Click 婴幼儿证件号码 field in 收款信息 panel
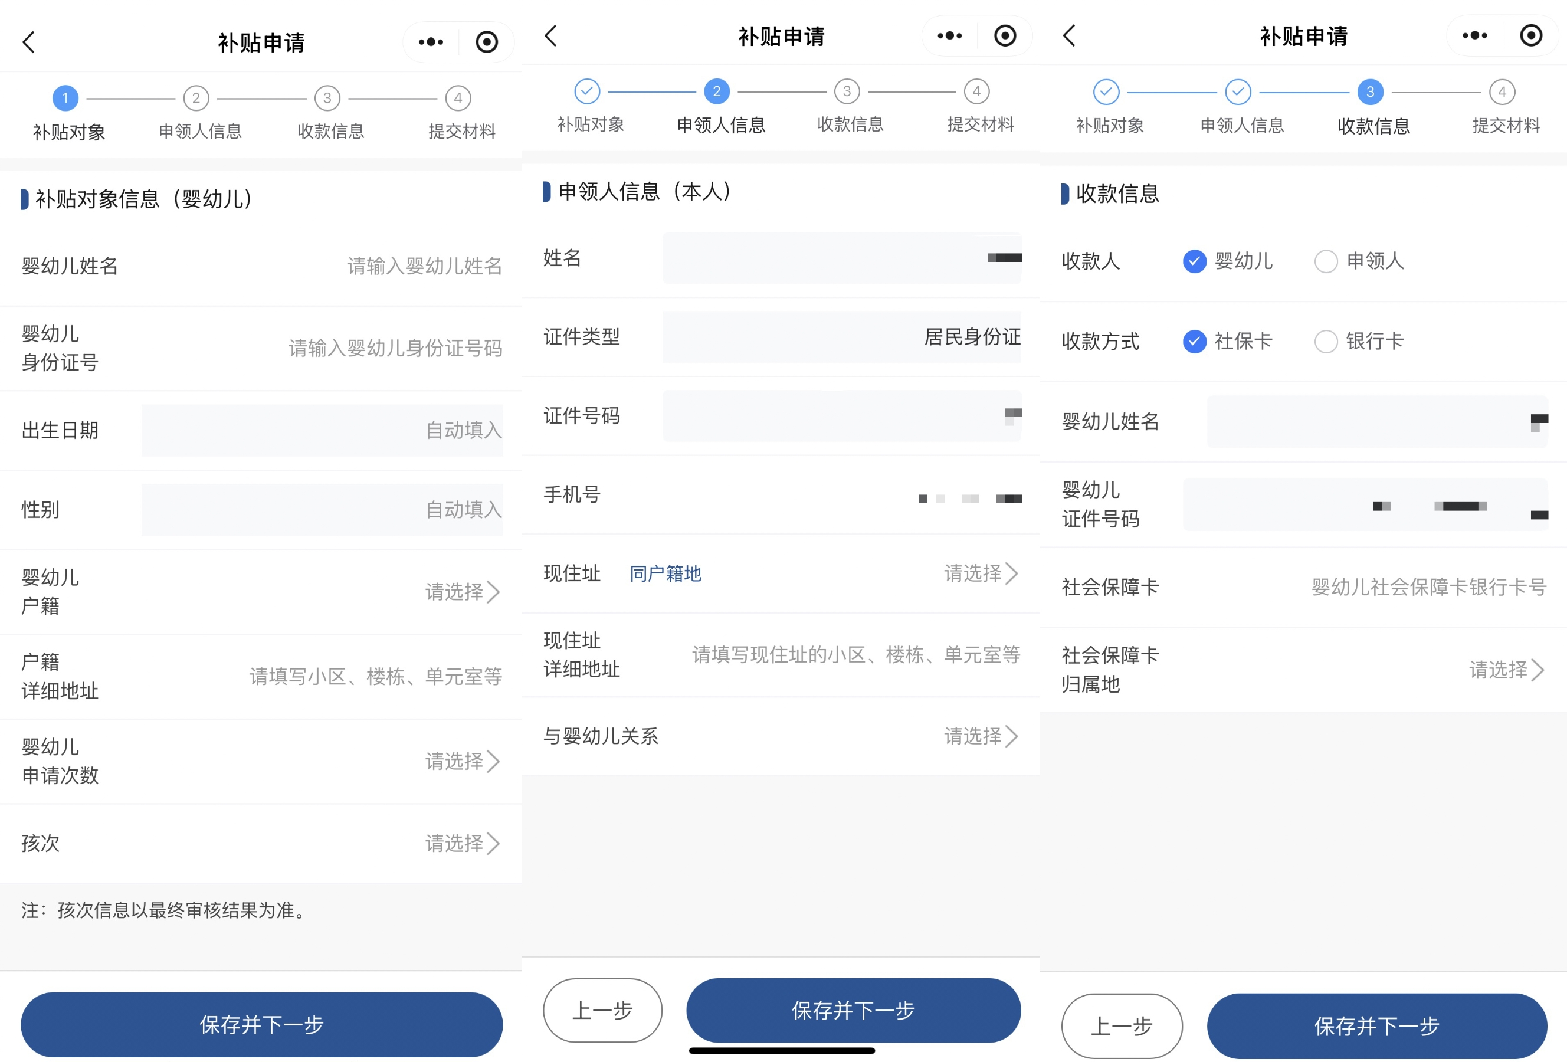Screen dimensions: 1567x1062 1365,505
